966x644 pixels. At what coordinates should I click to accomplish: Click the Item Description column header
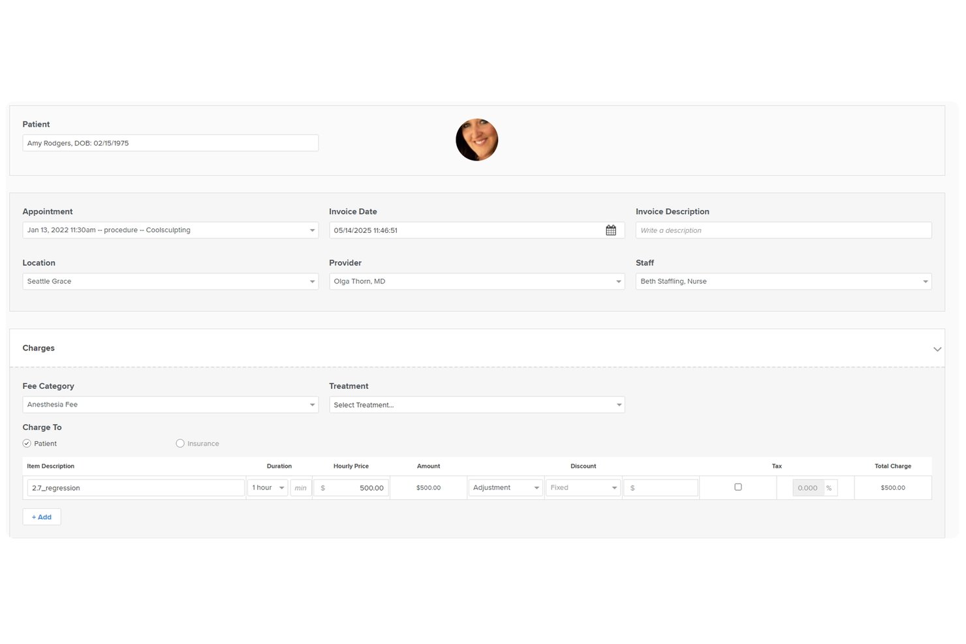pos(51,466)
